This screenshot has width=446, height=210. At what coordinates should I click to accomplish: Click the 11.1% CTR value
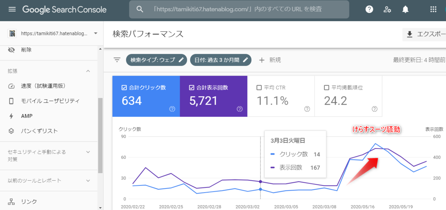(272, 101)
